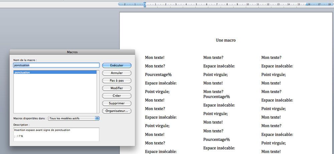The width and height of the screenshot is (334, 154).
Task: Click inside the Description text box
Action: pos(56,134)
